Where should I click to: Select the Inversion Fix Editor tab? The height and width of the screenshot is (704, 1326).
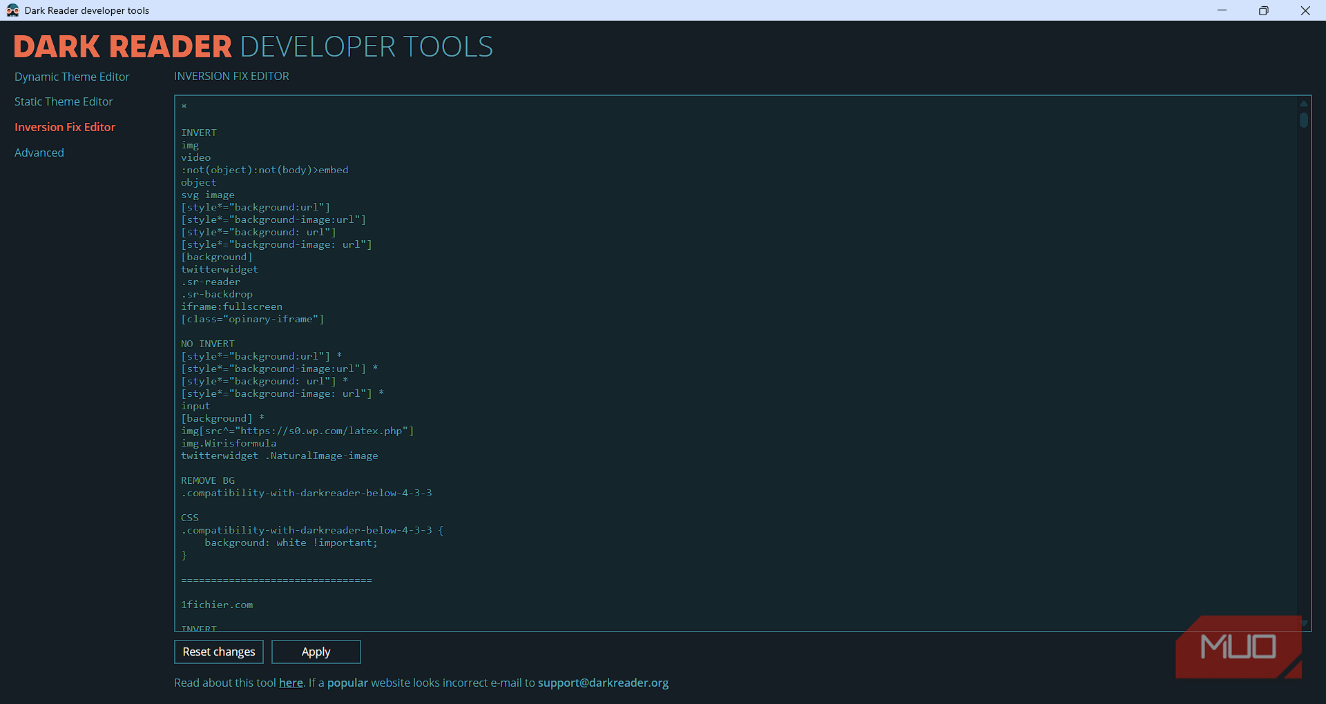(x=65, y=127)
